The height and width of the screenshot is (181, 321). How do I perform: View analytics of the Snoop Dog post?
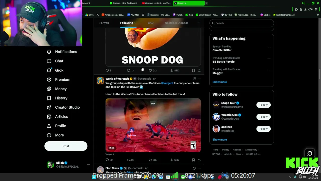tap(175, 71)
